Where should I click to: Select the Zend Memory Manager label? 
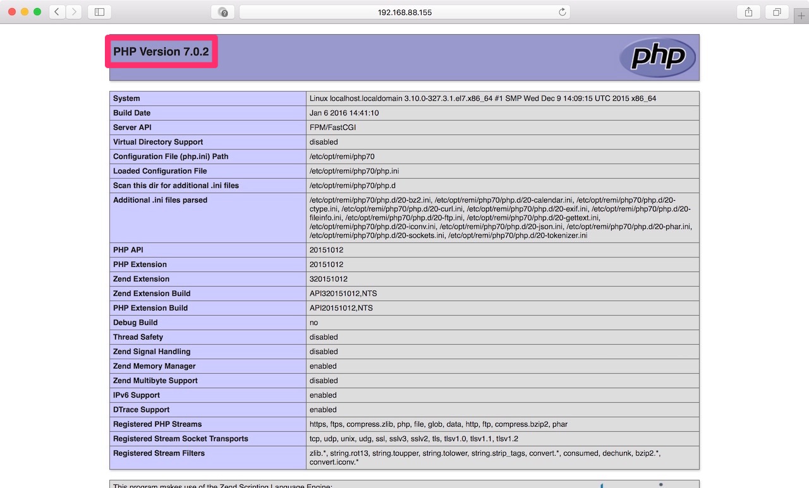[154, 366]
